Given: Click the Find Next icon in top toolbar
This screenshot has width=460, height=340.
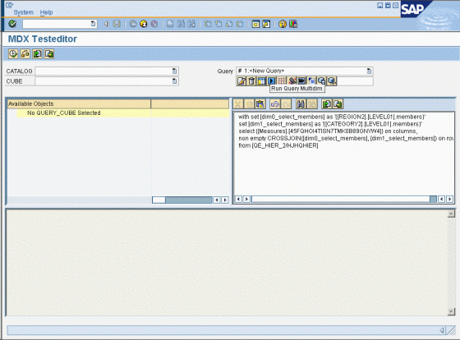Looking at the screenshot, I should tap(191, 24).
